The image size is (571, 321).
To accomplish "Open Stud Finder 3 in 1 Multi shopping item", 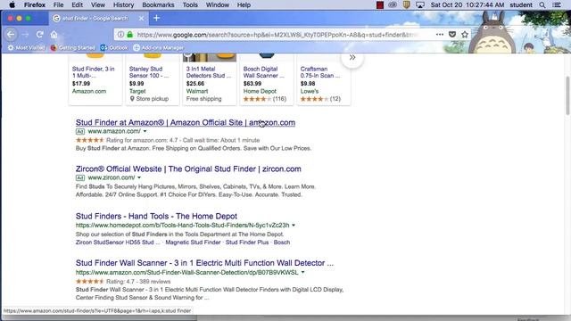I will click(x=93, y=72).
